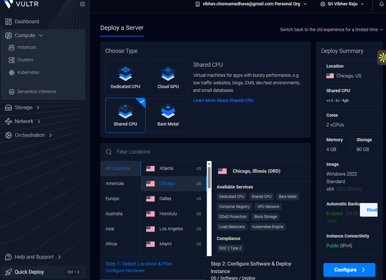Choose Atlanta location
Screen dimensions: 386x280
click(x=174, y=168)
